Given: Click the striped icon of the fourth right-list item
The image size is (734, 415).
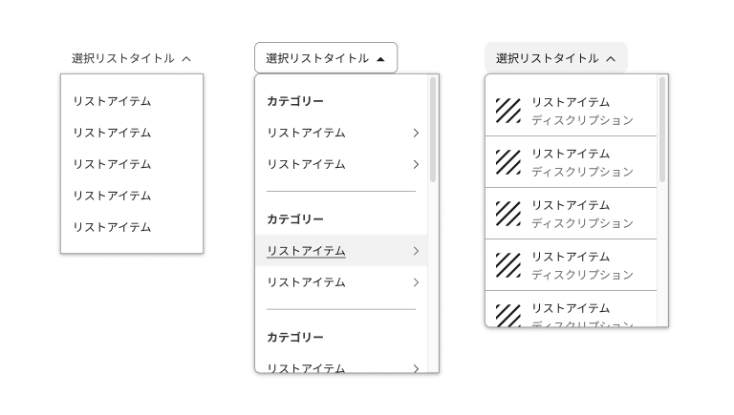Looking at the screenshot, I should (507, 265).
